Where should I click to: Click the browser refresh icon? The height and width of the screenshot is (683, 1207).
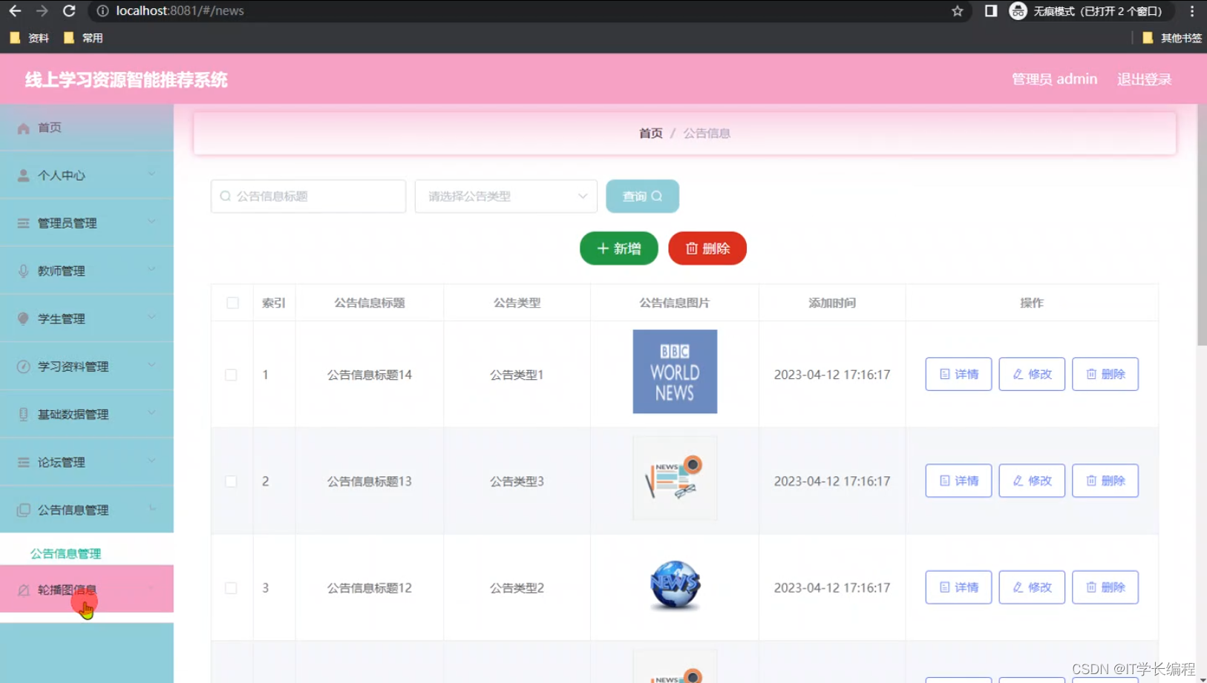pos(69,11)
